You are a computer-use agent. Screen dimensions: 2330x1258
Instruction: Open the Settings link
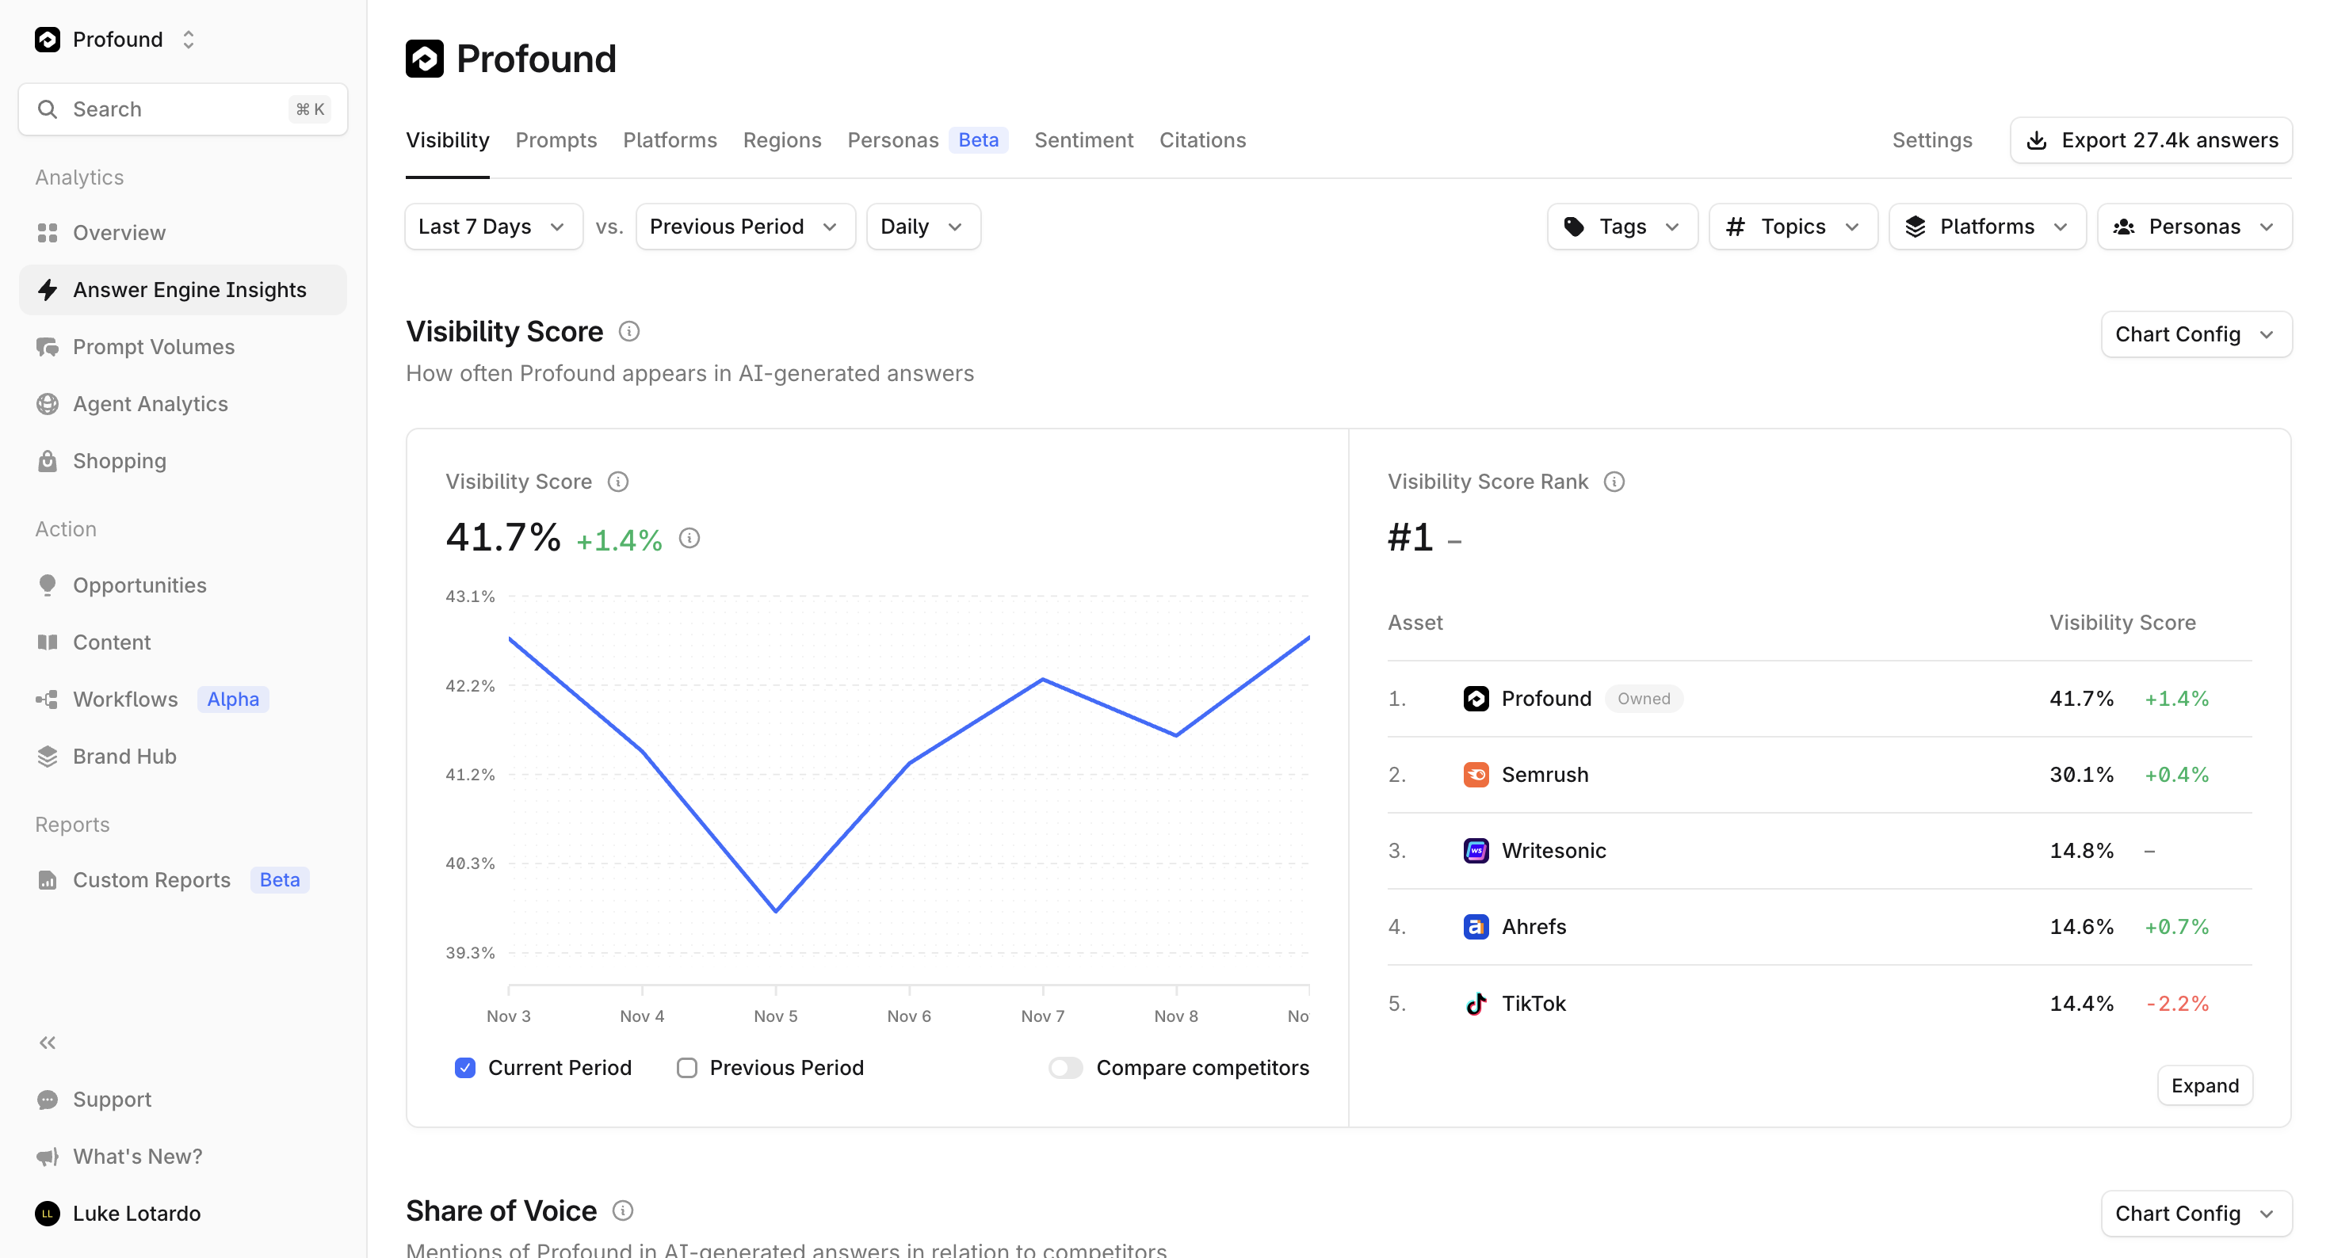point(1932,140)
